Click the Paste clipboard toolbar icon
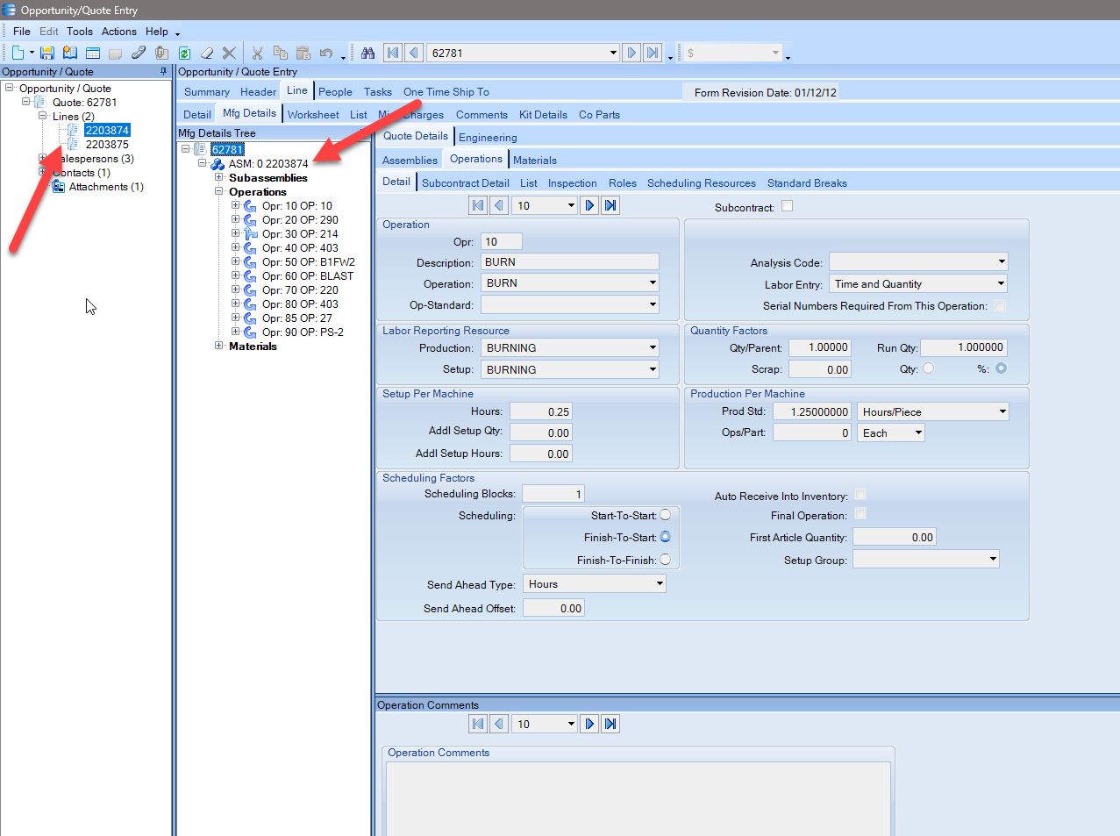Image resolution: width=1120 pixels, height=836 pixels. [x=303, y=54]
